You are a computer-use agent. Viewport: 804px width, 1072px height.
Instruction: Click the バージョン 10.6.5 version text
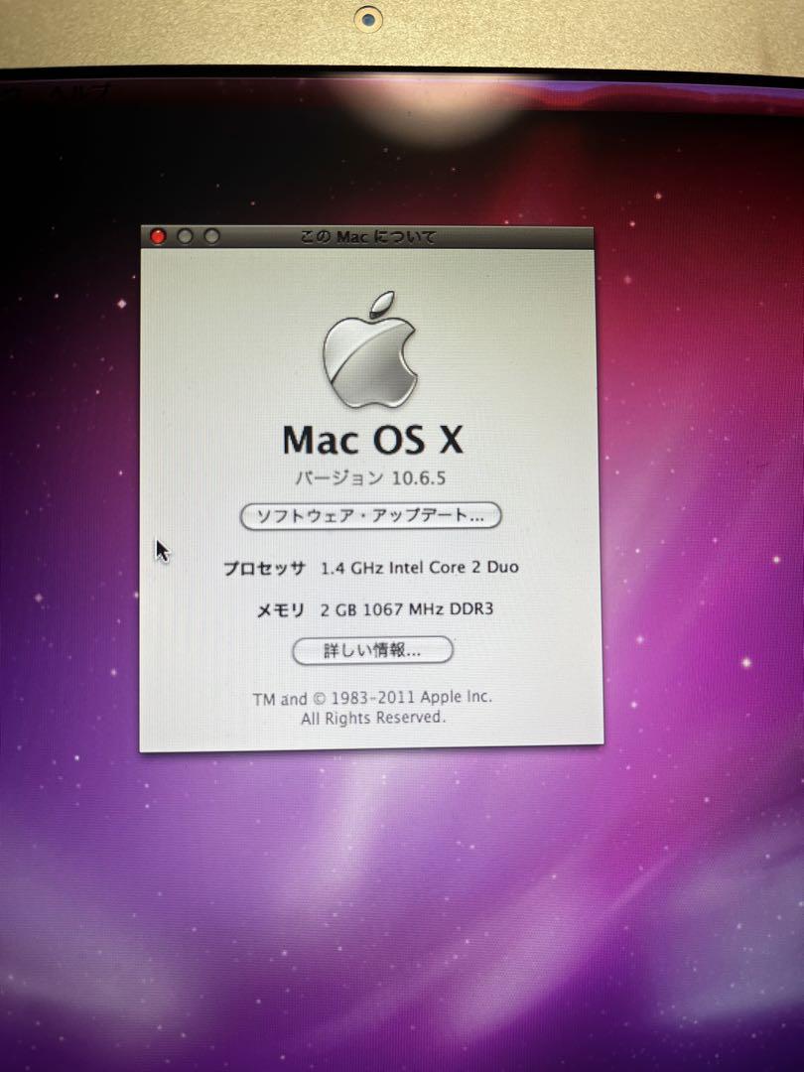click(x=370, y=477)
